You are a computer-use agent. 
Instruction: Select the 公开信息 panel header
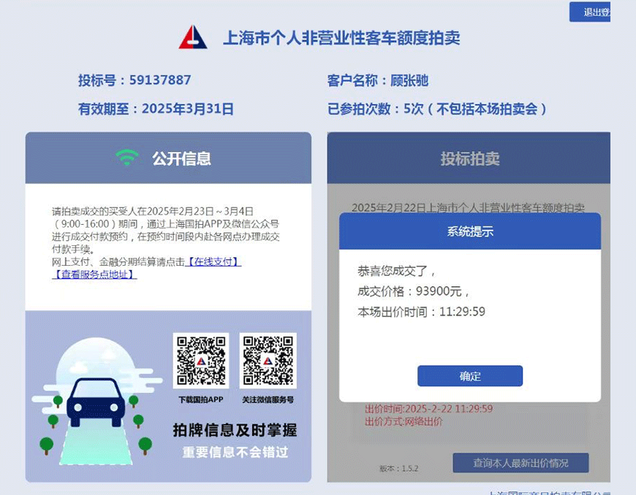click(168, 158)
